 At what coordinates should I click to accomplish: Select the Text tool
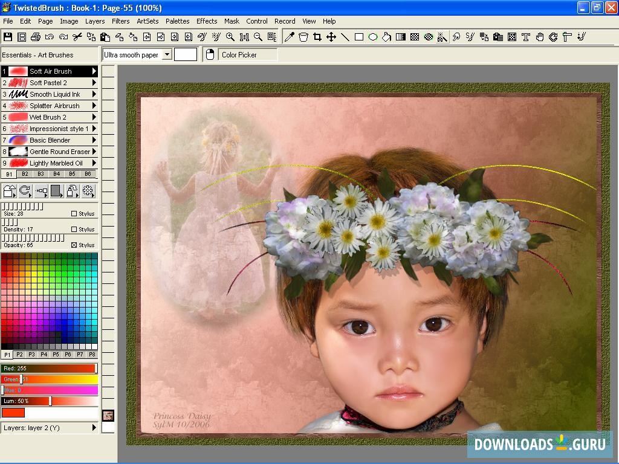tap(526, 37)
